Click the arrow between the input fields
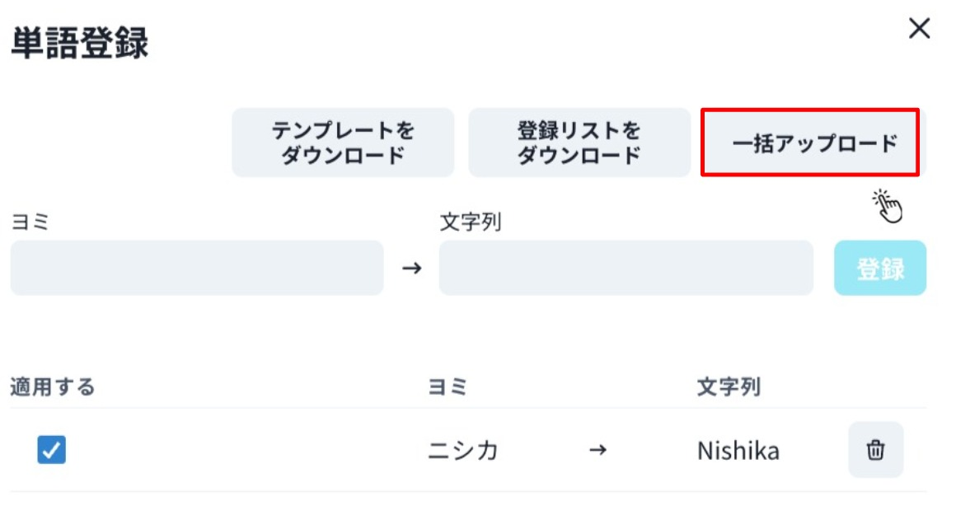Viewport: 956px width, 506px height. coord(411,269)
